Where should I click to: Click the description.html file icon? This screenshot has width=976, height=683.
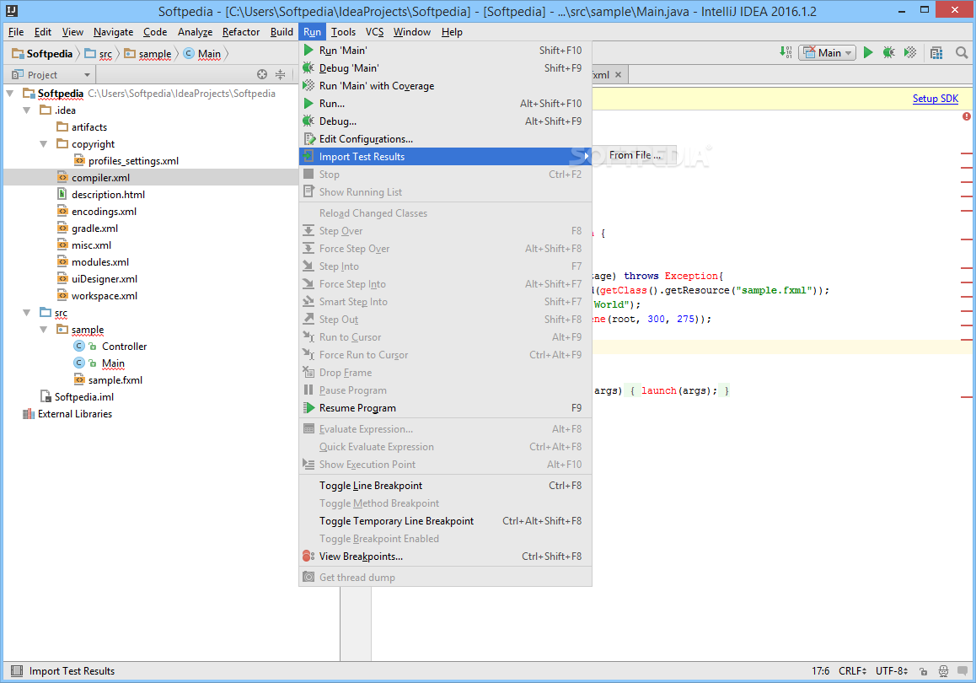tap(62, 194)
